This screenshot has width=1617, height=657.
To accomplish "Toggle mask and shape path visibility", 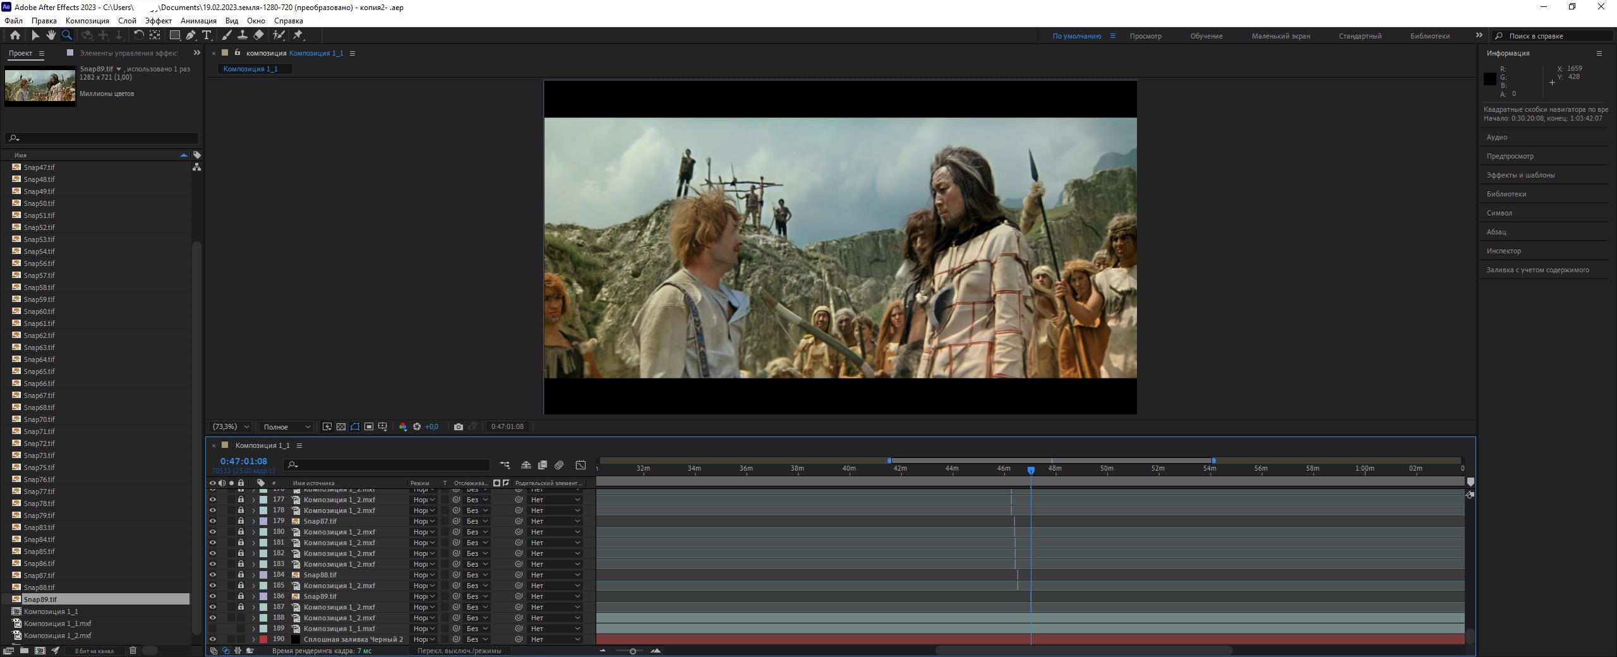I will point(355,427).
